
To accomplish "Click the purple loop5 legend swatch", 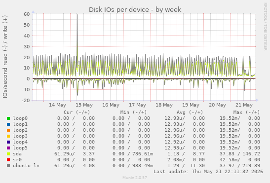I will (8, 148).
